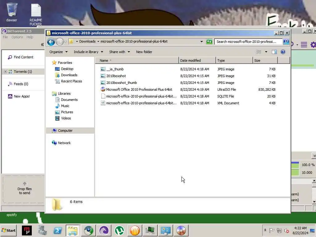Click the Drop files to send area
316x237 pixels.
(x=24, y=189)
